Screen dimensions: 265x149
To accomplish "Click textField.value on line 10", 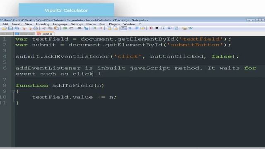I will coord(63,97).
